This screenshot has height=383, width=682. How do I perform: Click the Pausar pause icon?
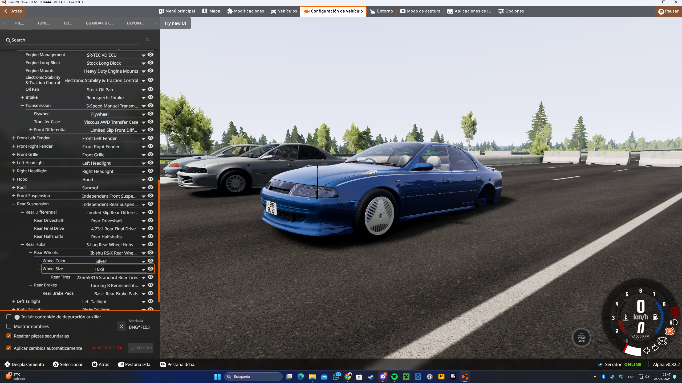point(661,11)
